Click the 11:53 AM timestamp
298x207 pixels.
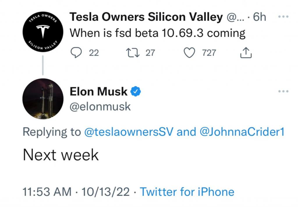tap(47, 192)
